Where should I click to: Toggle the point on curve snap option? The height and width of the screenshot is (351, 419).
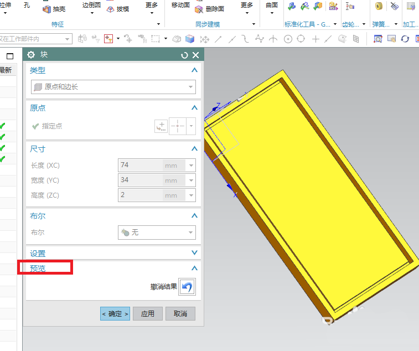point(328,39)
